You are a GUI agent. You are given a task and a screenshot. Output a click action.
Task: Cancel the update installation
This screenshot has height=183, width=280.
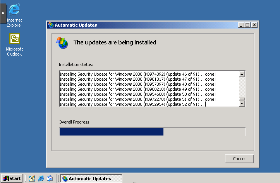click(x=239, y=159)
